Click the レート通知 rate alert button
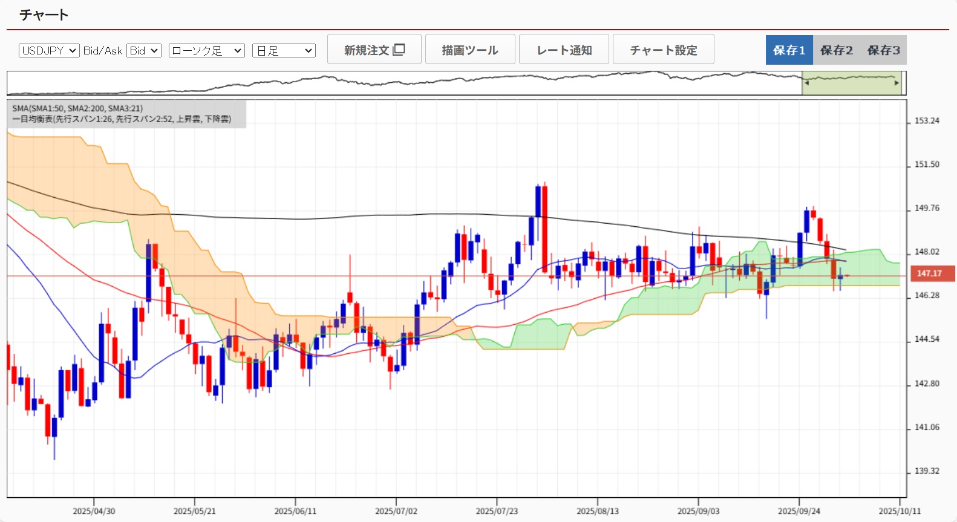The height and width of the screenshot is (522, 957). [564, 50]
